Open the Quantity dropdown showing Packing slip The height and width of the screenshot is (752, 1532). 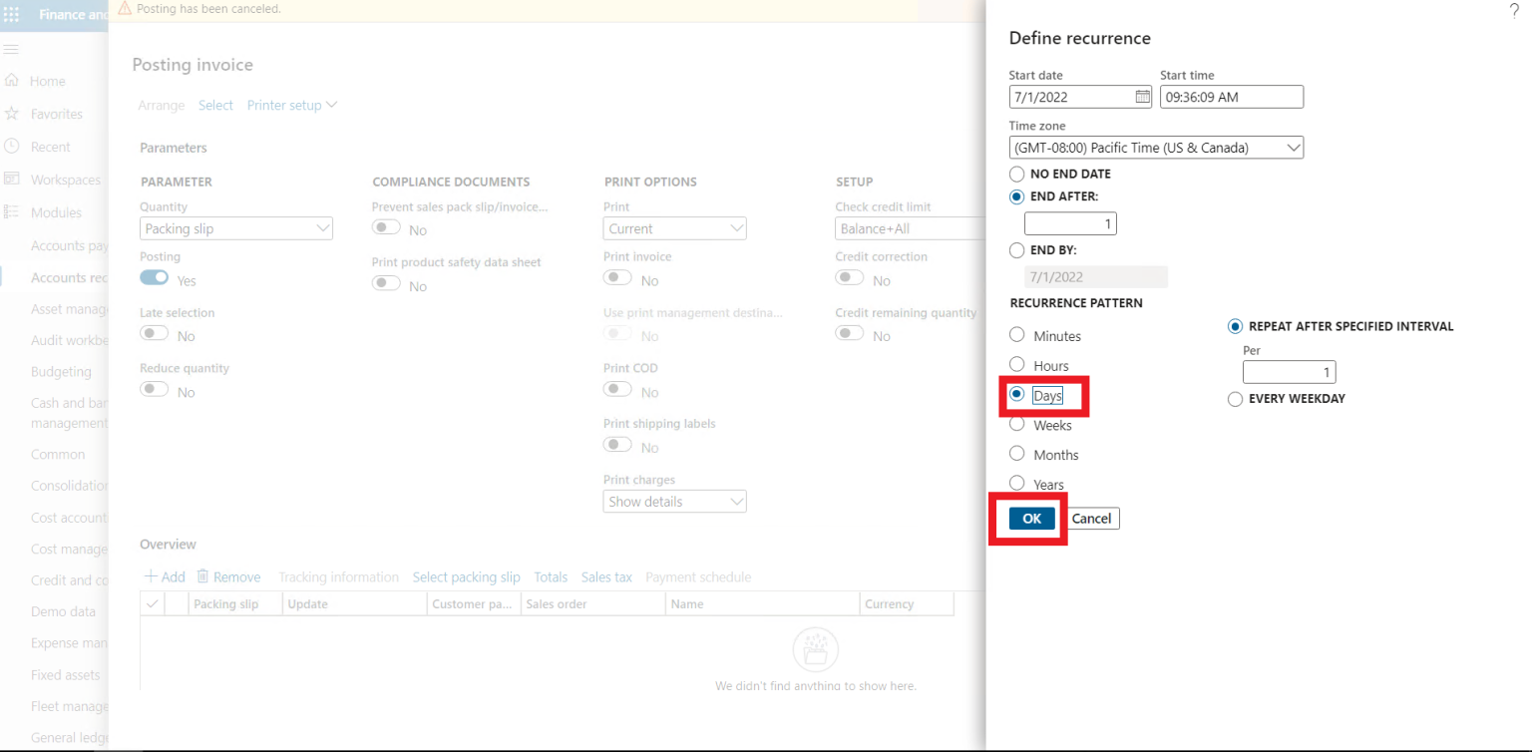235,228
